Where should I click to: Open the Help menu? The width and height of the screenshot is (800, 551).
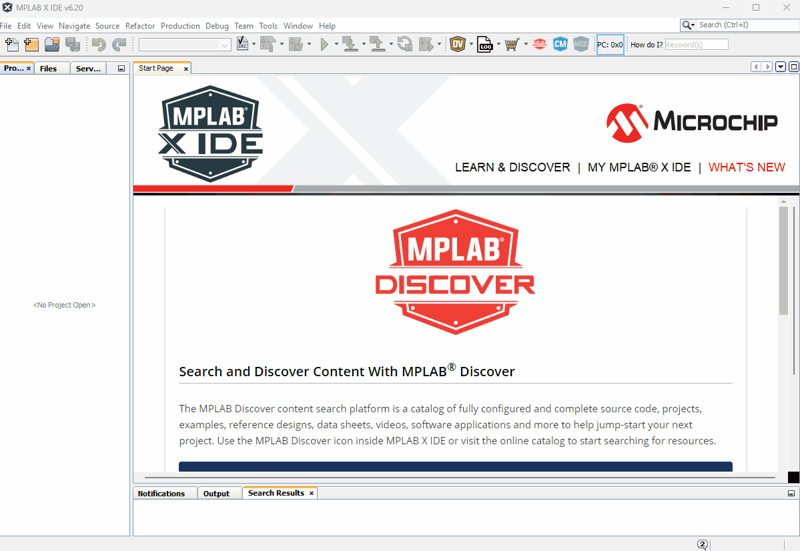pos(328,25)
